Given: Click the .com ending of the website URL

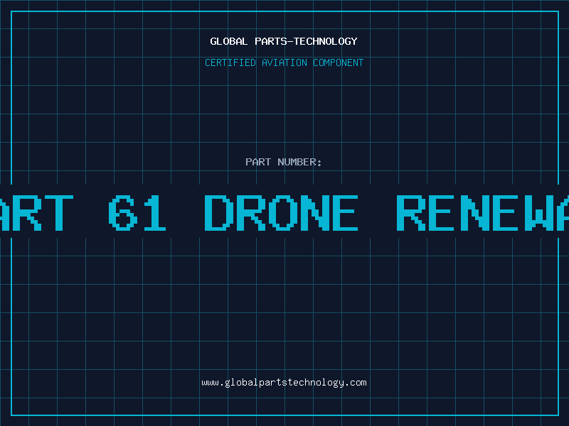Looking at the screenshot, I should tap(356, 383).
